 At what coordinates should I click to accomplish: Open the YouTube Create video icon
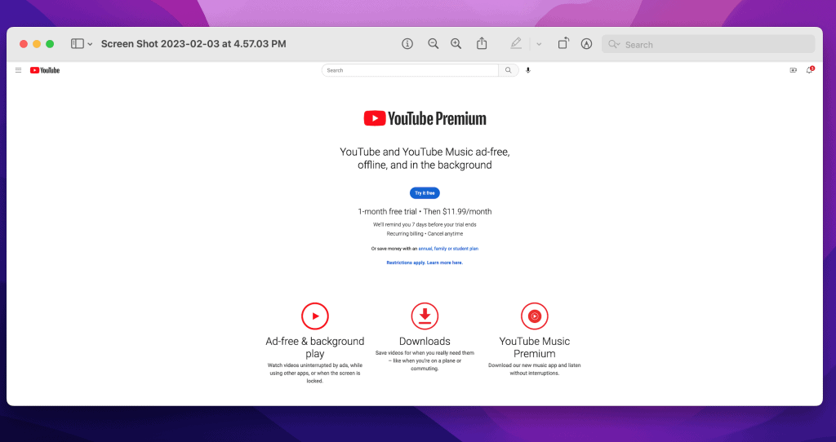pyautogui.click(x=794, y=70)
